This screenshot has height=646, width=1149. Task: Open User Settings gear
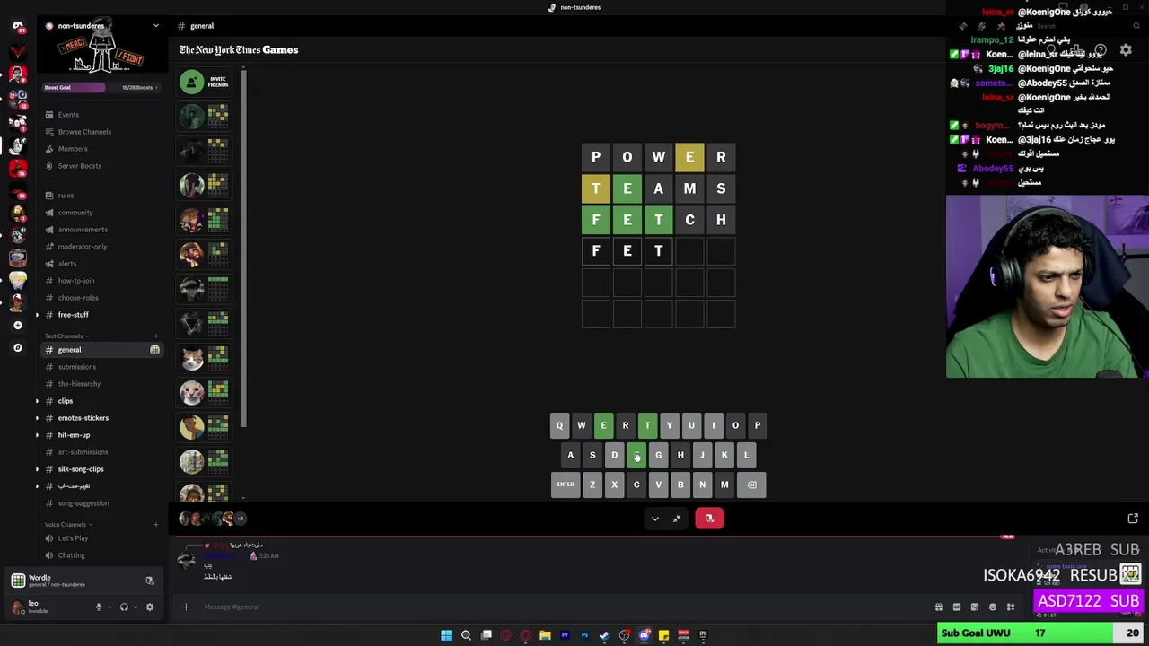pyautogui.click(x=150, y=607)
